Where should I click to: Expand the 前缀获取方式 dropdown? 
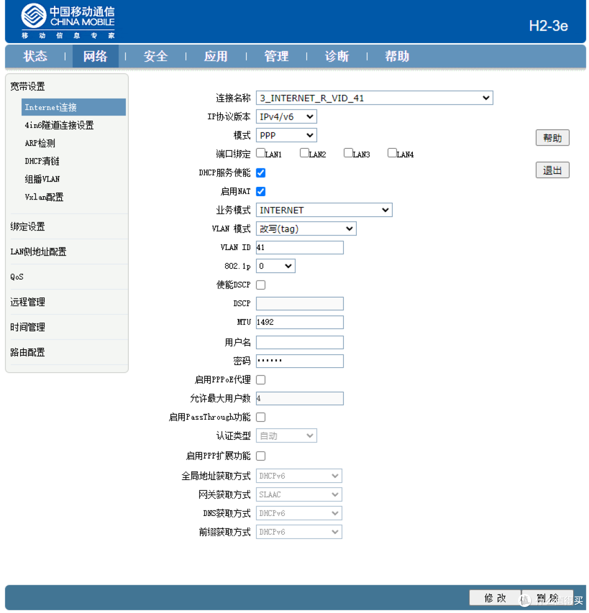[x=299, y=532]
